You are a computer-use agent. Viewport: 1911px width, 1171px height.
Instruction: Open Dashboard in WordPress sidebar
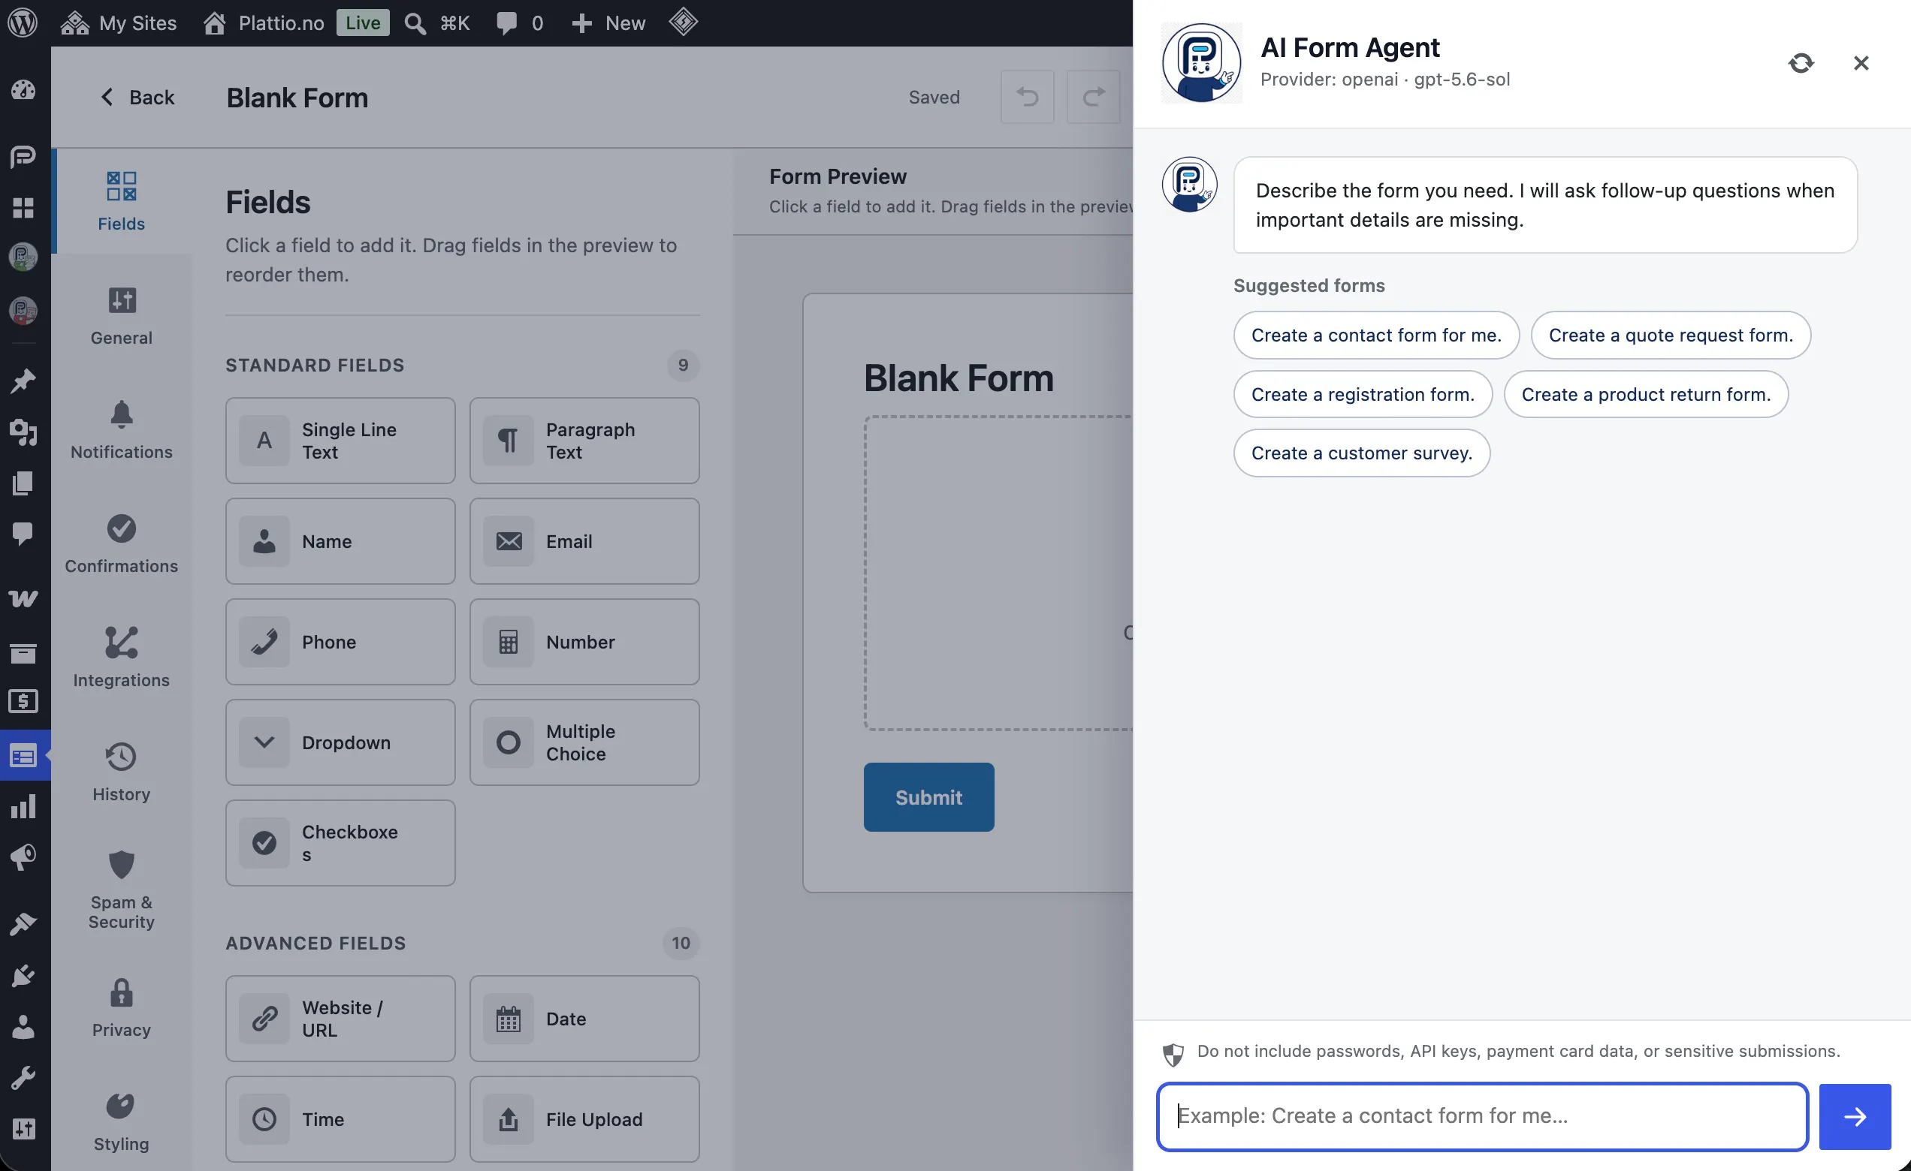pos(23,90)
